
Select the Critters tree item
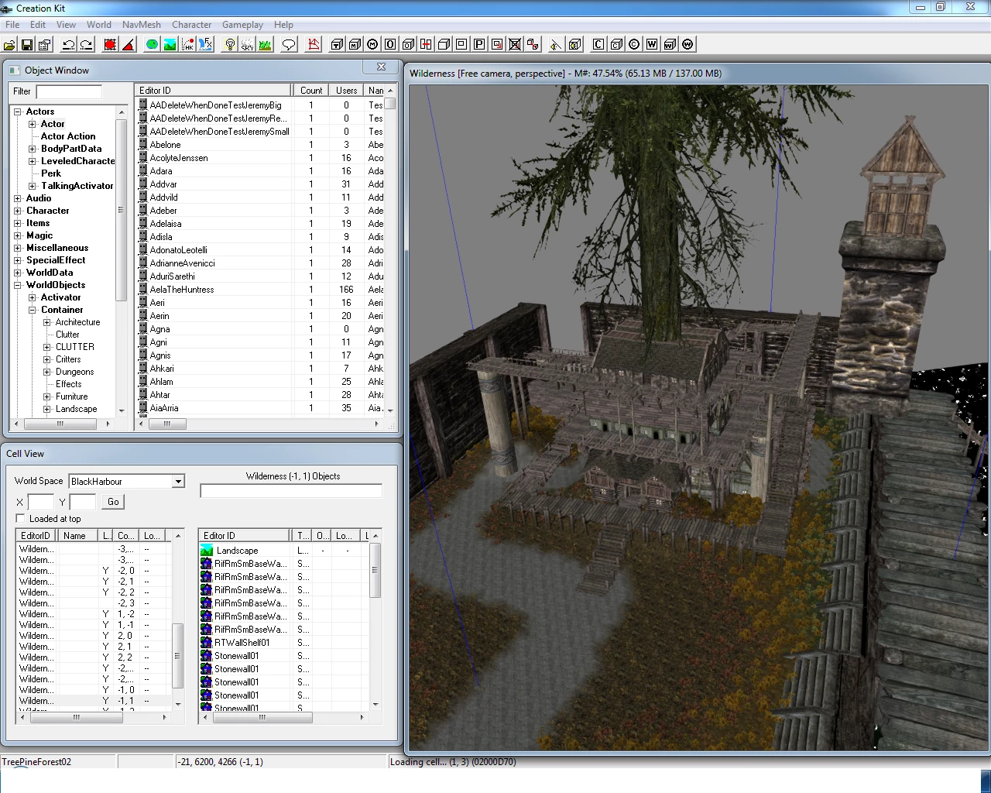68,359
